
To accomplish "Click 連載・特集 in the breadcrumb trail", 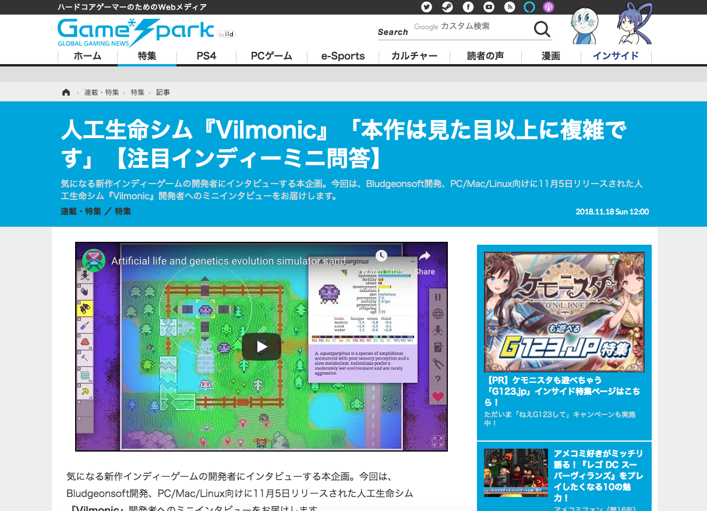I will pos(101,93).
